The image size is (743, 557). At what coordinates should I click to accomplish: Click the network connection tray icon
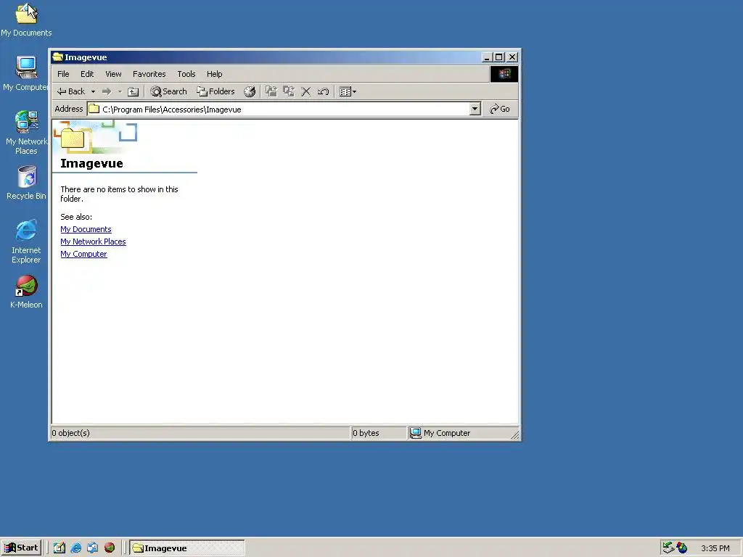click(x=668, y=548)
